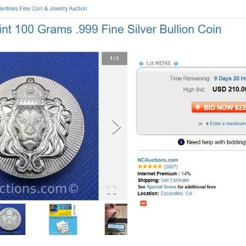The height and width of the screenshot is (246, 246).
Task: Click the main silver lion coin image
Action: point(49,126)
